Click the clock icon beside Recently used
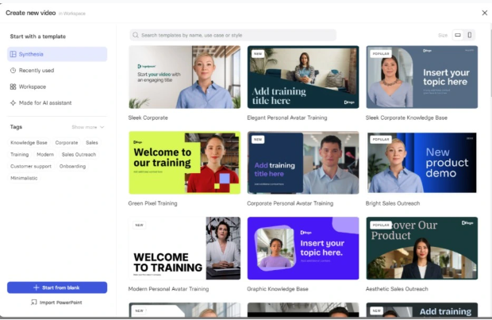Screen dimensions: 492x320 13,71
